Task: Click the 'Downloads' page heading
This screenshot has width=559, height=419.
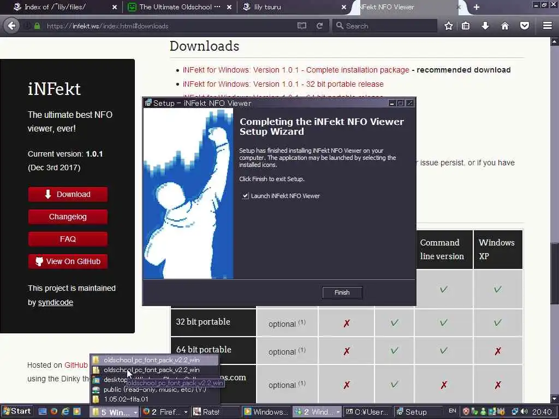Action: pyautogui.click(x=204, y=46)
